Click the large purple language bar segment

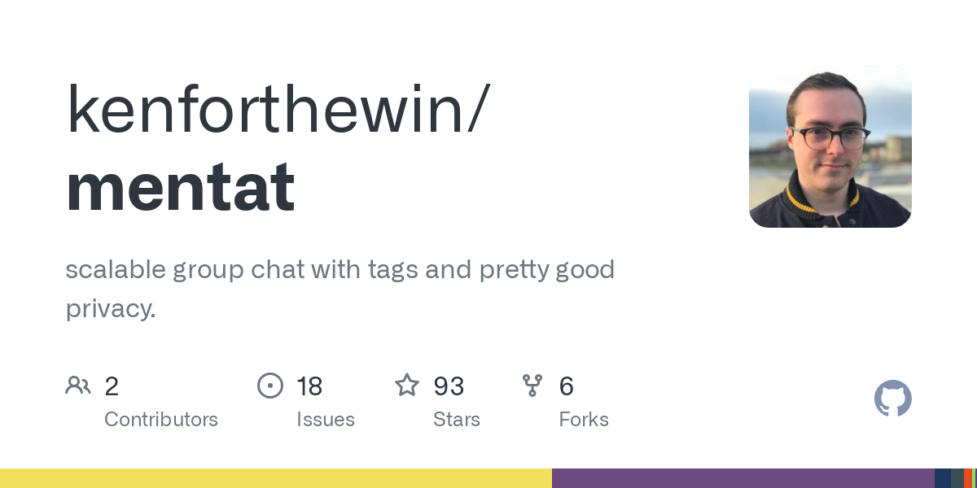[743, 478]
